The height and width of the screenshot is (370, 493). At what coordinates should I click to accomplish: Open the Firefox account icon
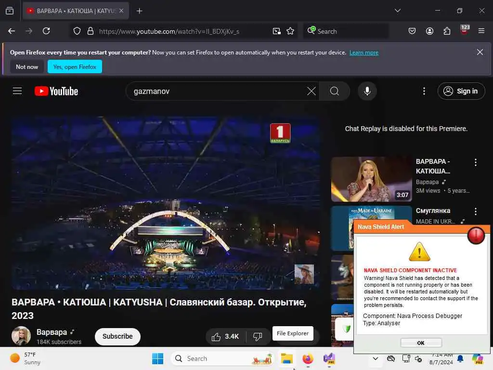click(x=429, y=31)
